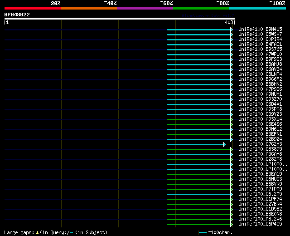Click the cyan alignment bar for UniRef100_C5WSA7
This screenshot has height=236, width=290.
pos(198,34)
